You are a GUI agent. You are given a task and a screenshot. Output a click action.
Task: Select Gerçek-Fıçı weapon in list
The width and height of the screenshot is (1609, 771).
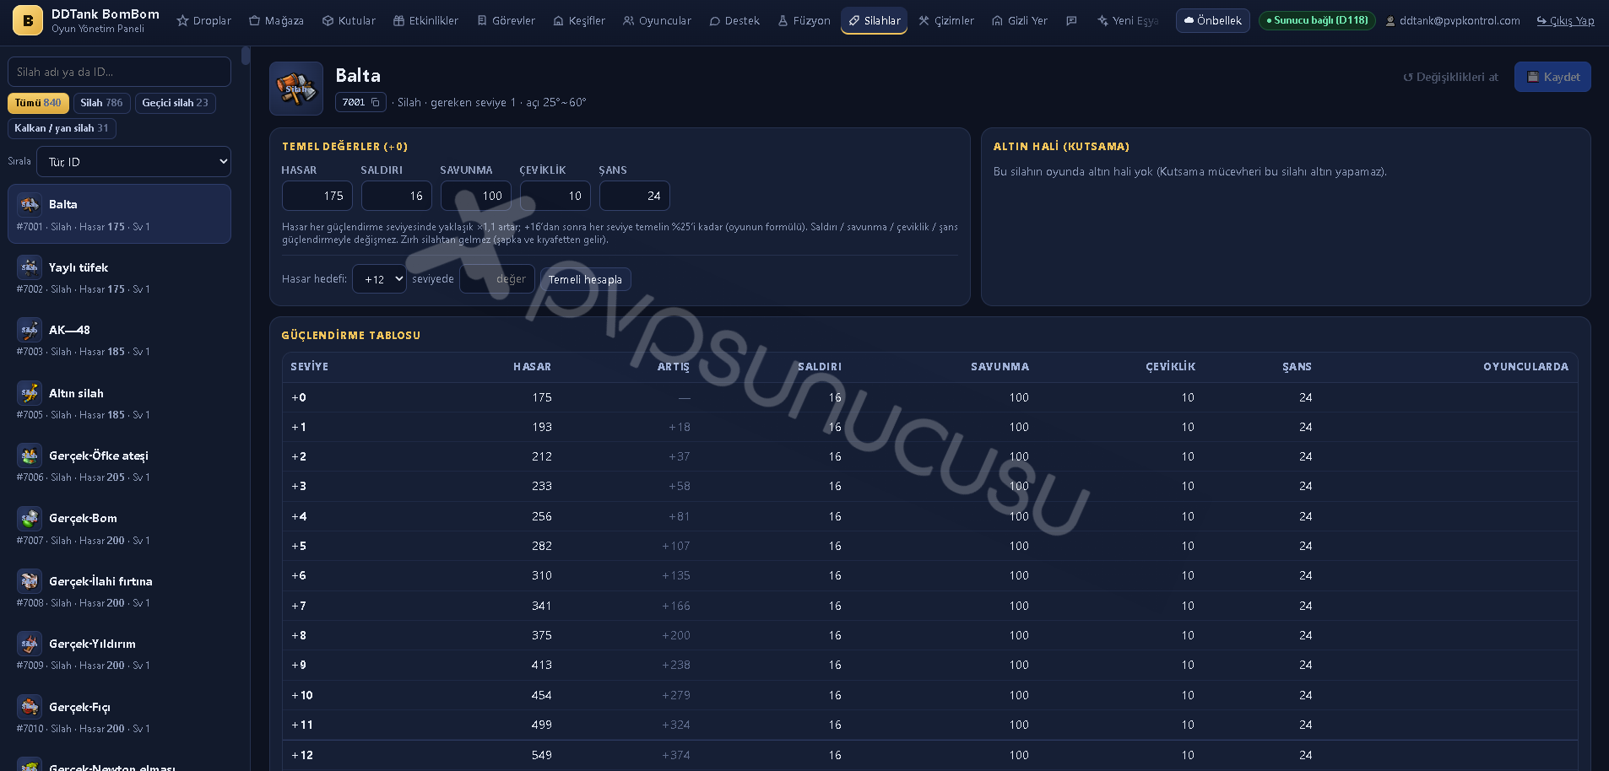point(119,716)
